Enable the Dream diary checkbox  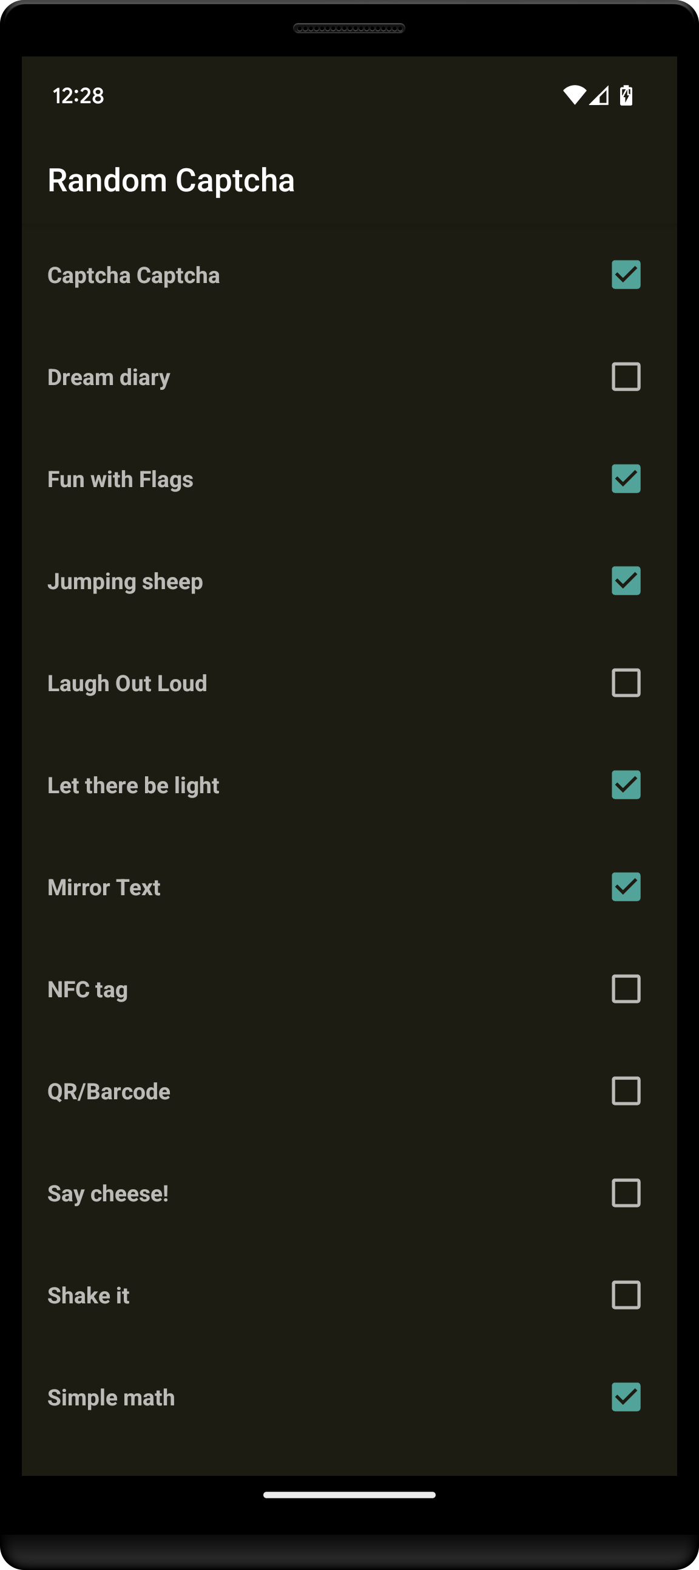(x=626, y=377)
